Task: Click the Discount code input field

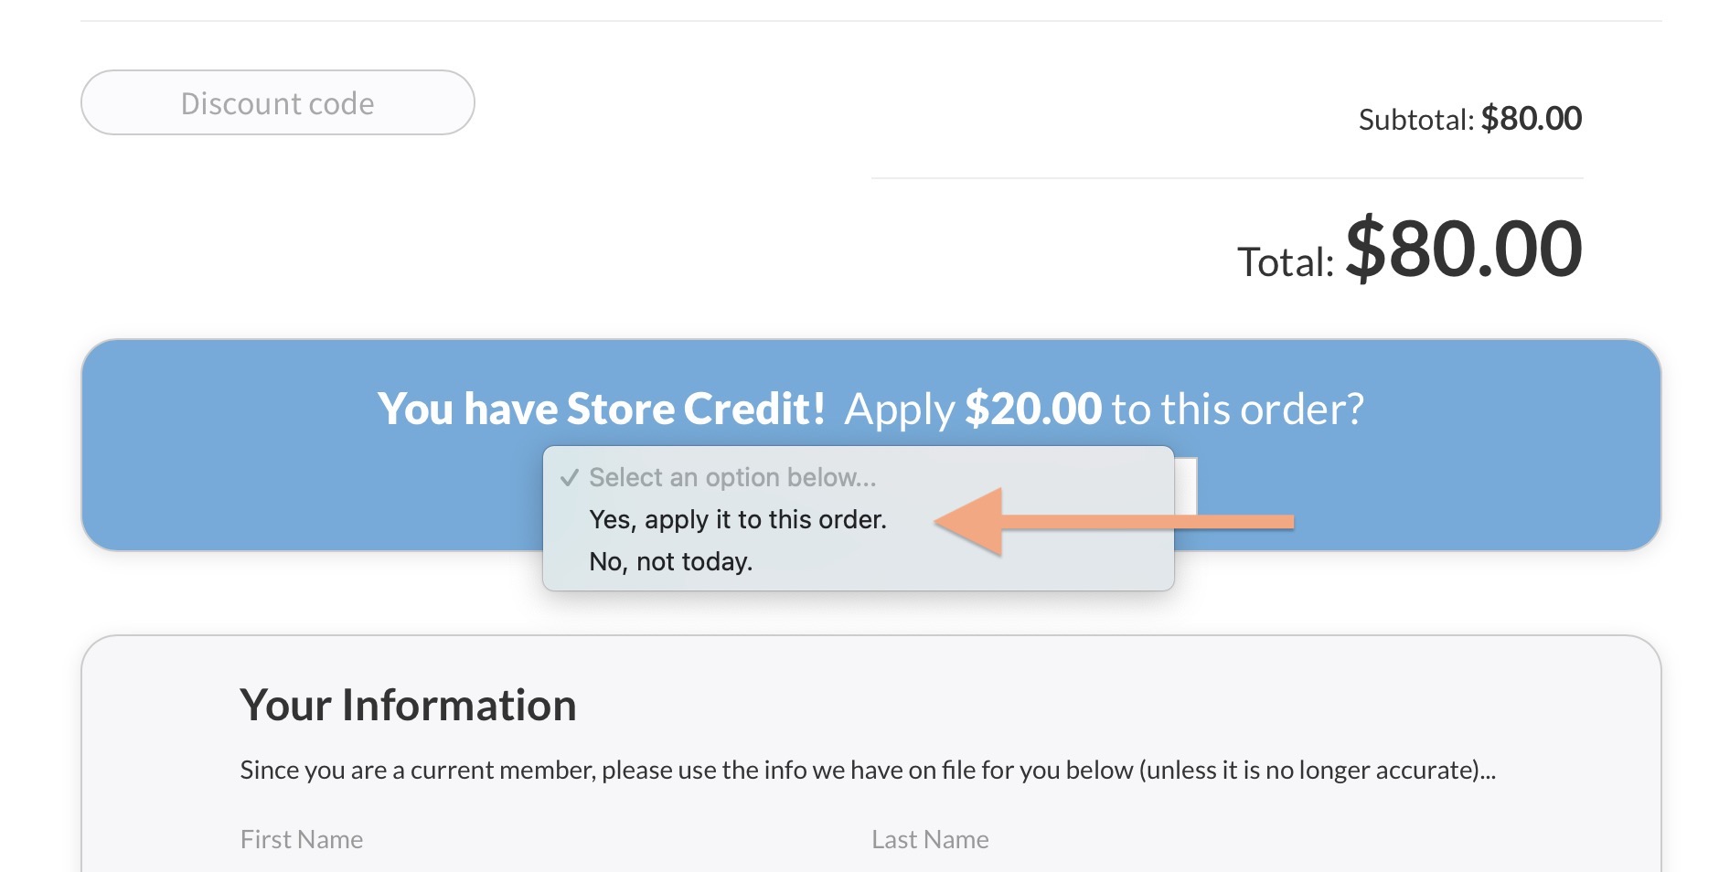Action: (277, 103)
